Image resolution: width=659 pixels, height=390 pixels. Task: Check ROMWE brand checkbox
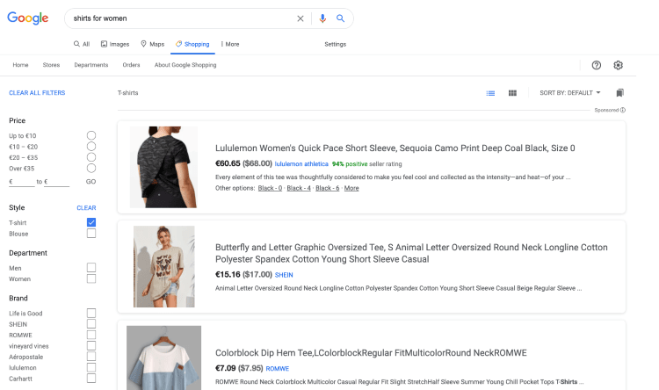pos(91,335)
